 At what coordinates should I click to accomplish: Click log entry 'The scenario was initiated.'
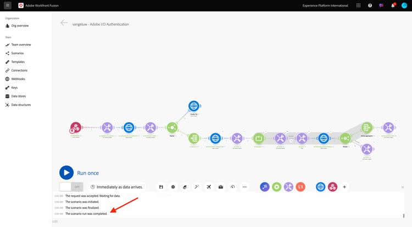click(x=82, y=202)
